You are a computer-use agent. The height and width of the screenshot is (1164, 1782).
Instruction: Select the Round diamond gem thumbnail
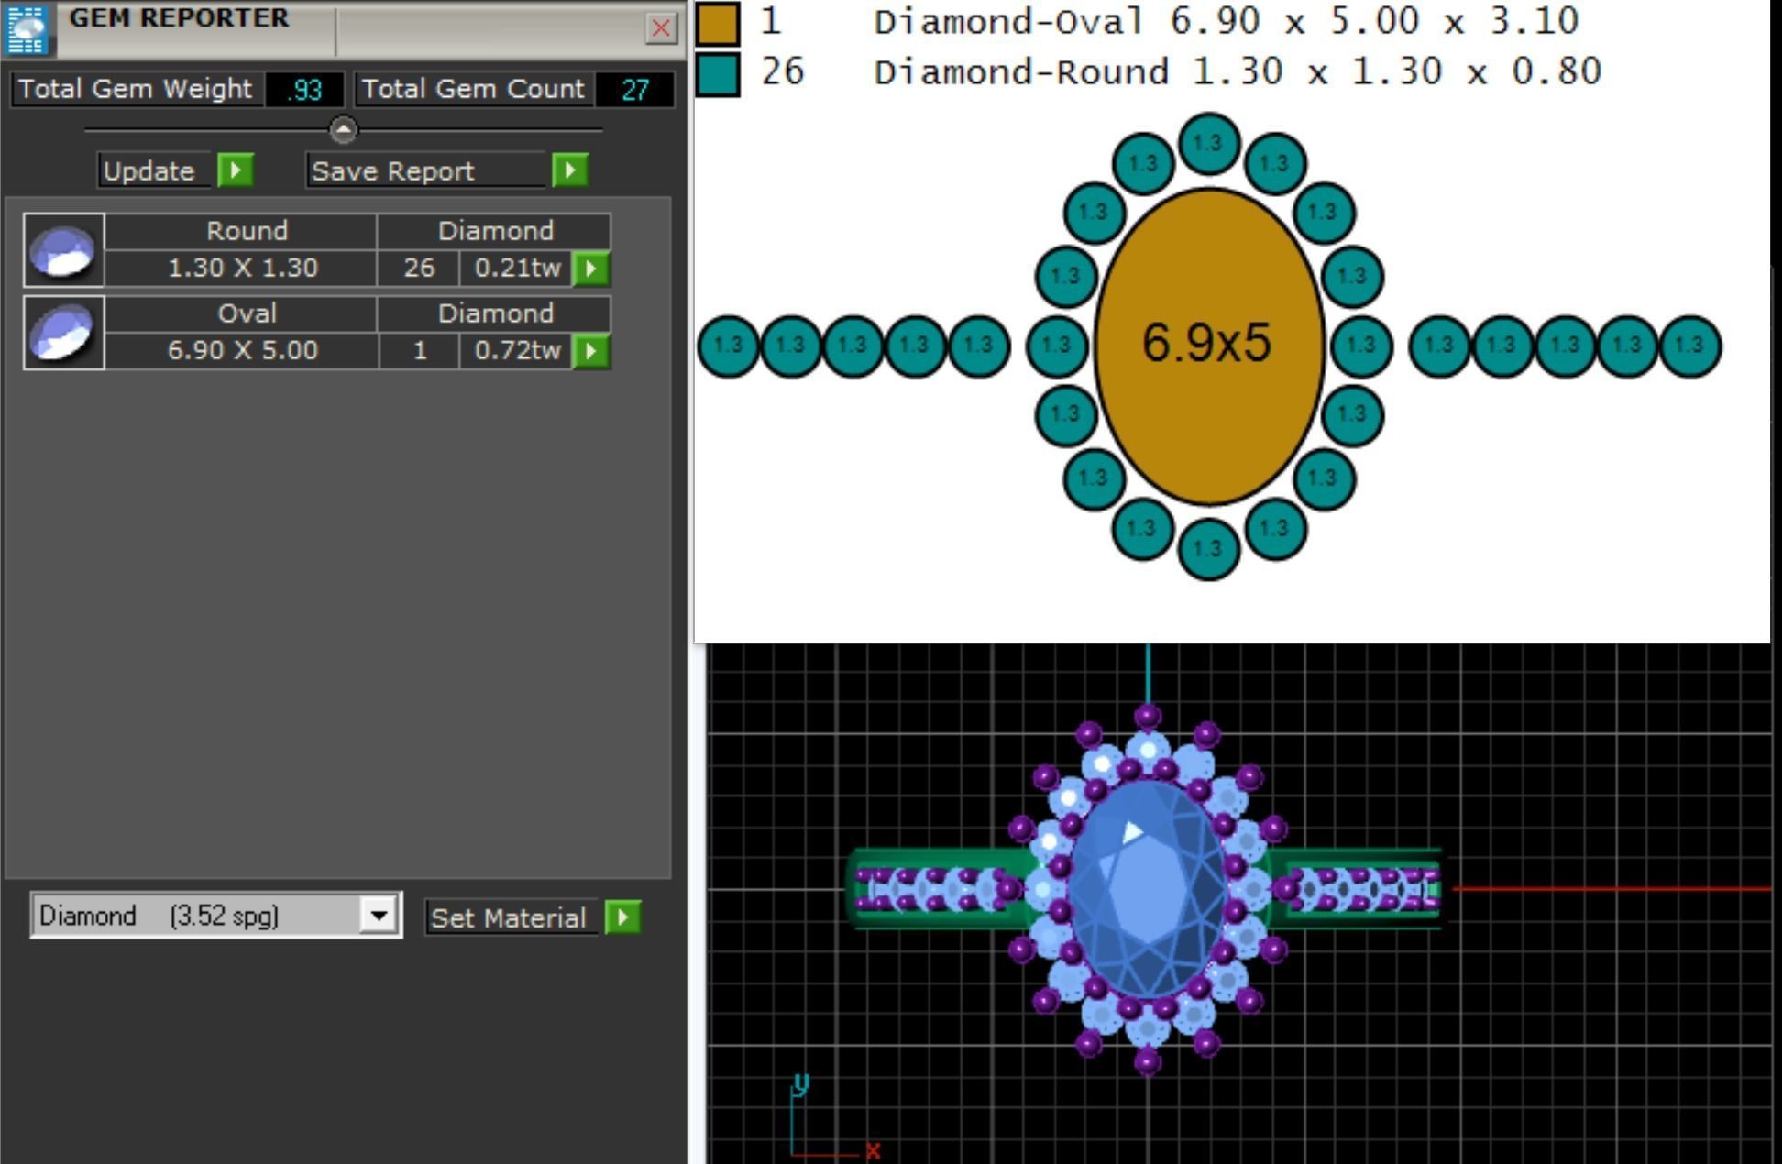click(x=63, y=250)
